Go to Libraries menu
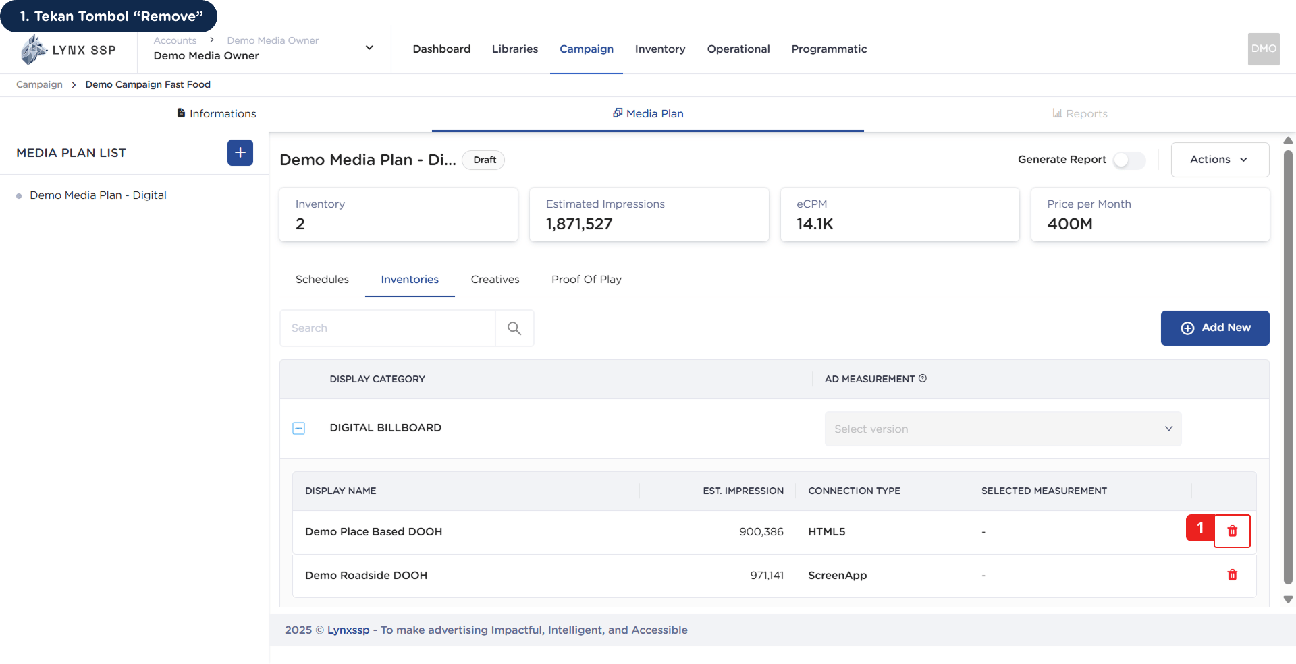 (515, 49)
